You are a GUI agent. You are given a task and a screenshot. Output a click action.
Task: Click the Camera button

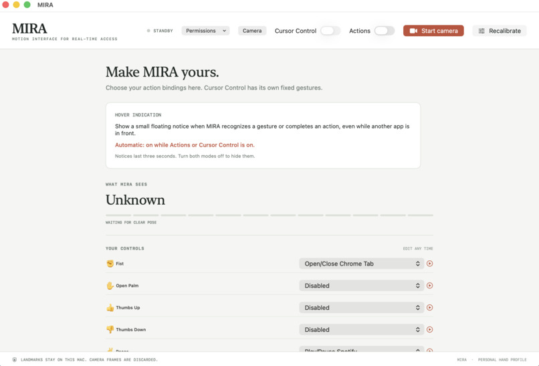coord(252,31)
